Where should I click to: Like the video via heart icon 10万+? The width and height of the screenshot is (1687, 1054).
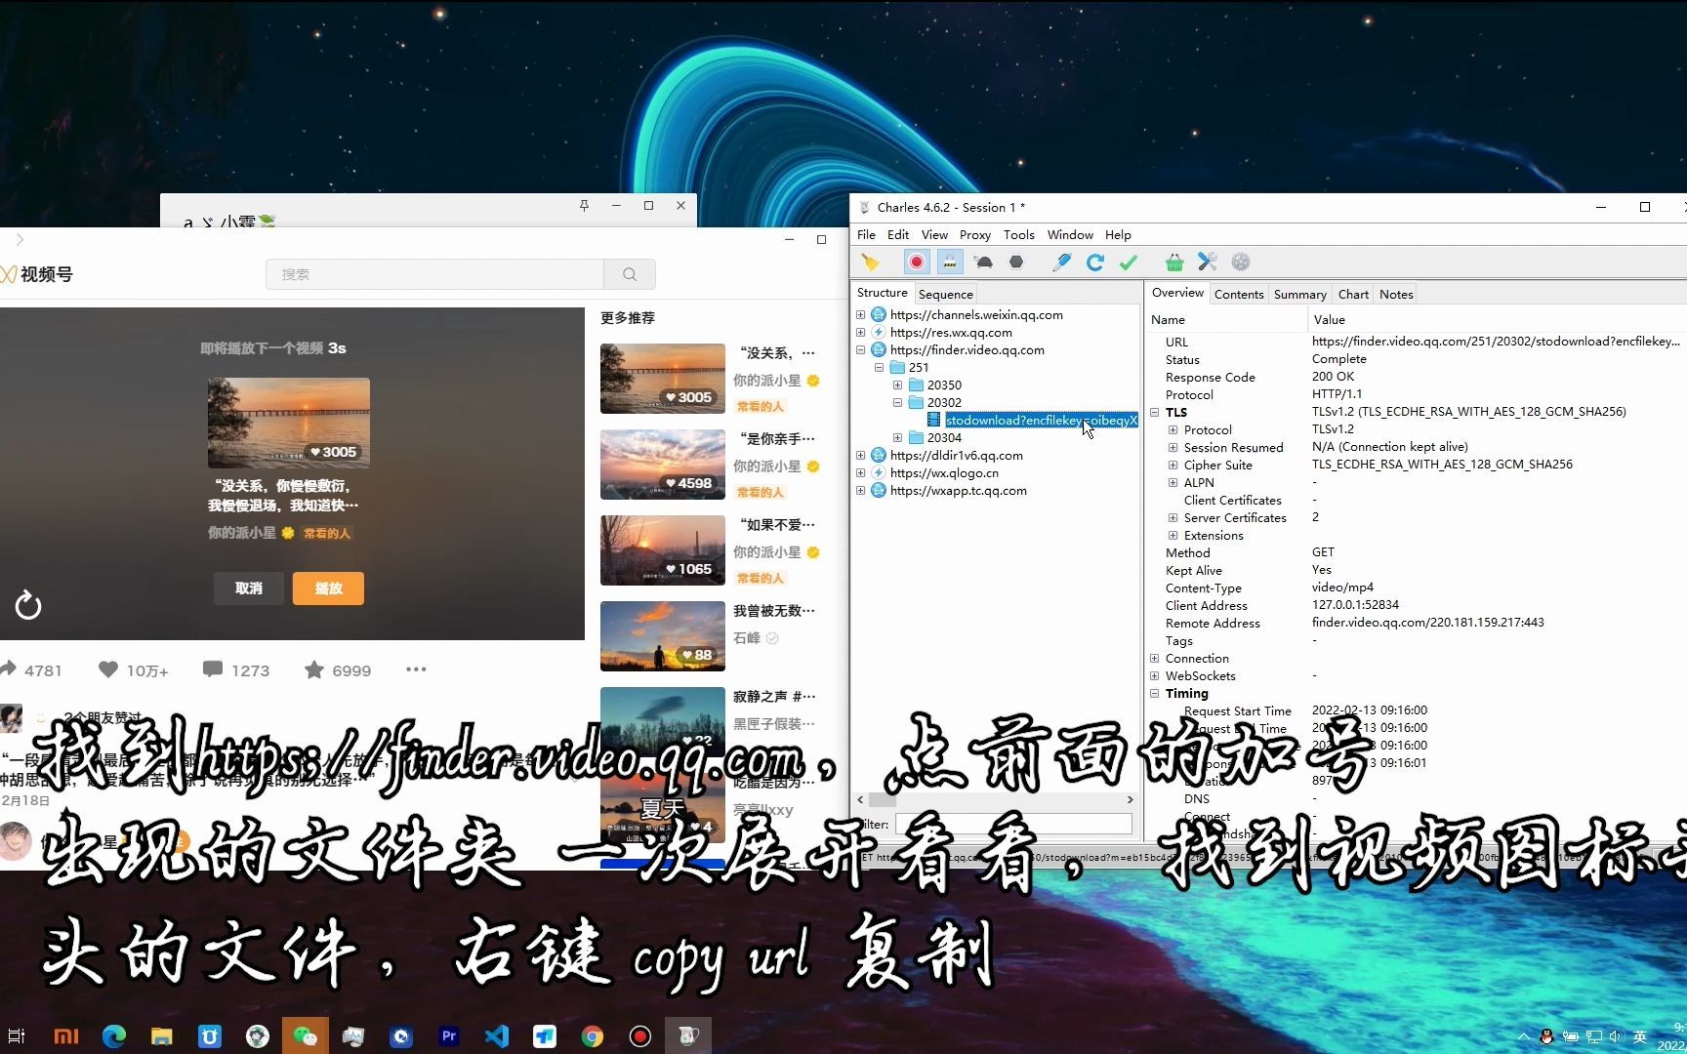107,669
